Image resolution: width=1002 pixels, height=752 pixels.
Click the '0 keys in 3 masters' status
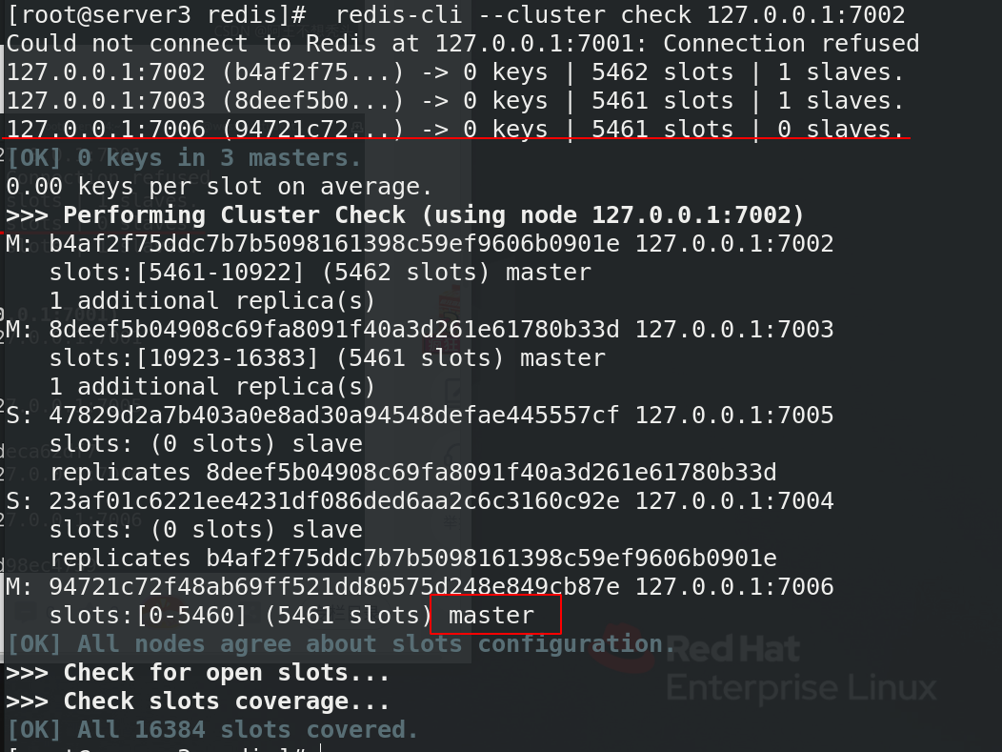(184, 158)
